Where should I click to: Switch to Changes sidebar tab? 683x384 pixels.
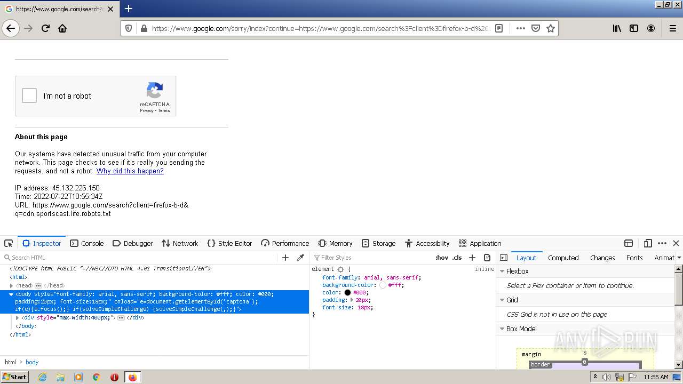[x=602, y=258]
